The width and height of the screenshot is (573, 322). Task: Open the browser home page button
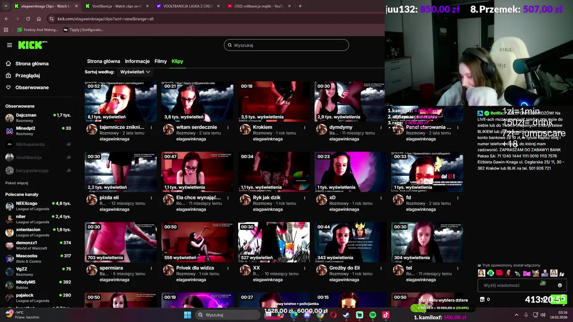tap(39, 19)
